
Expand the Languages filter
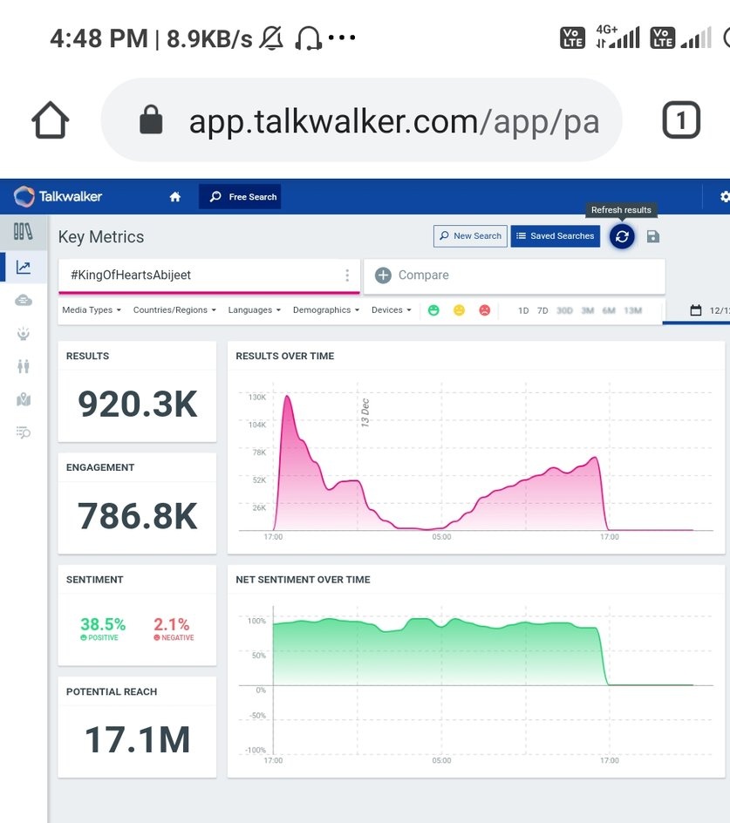pyautogui.click(x=254, y=310)
